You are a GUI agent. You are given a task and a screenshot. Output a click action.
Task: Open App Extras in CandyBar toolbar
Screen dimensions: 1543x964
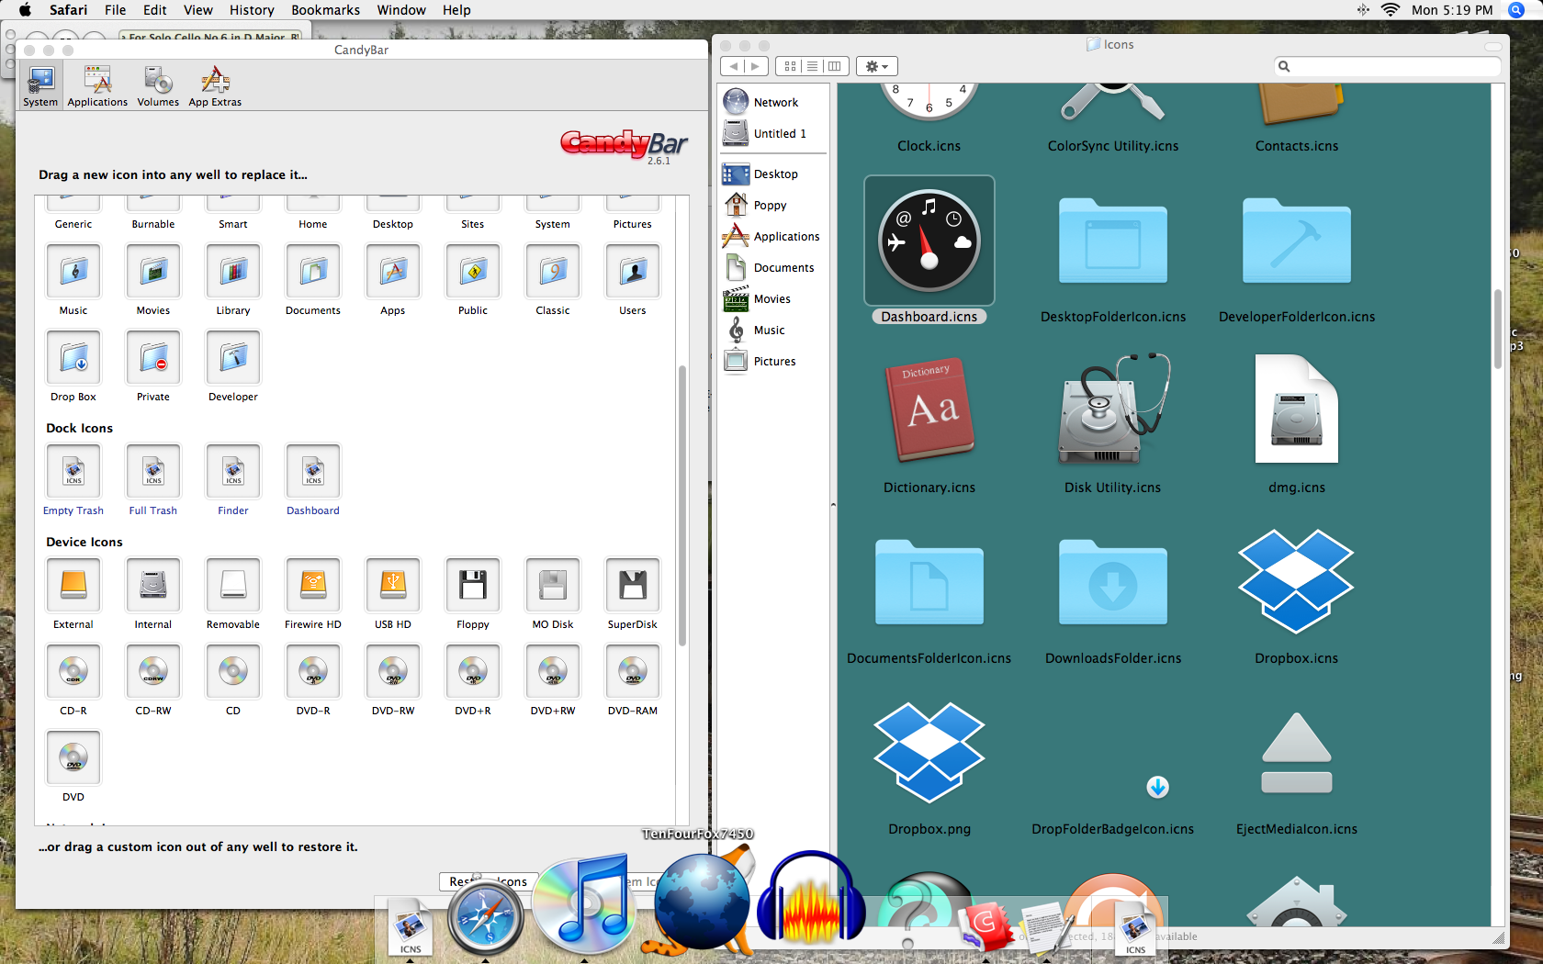215,87
